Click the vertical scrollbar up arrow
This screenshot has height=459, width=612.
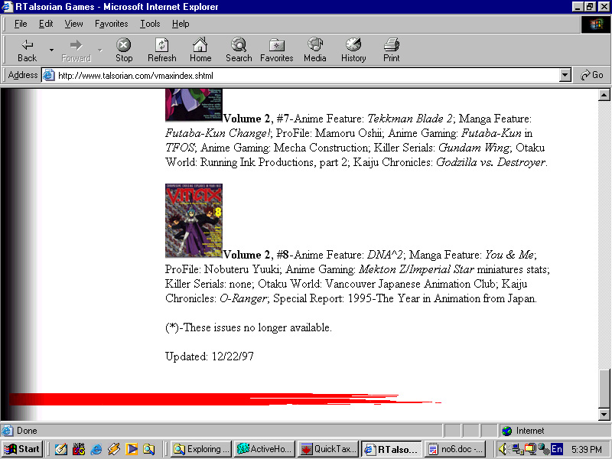click(604, 95)
